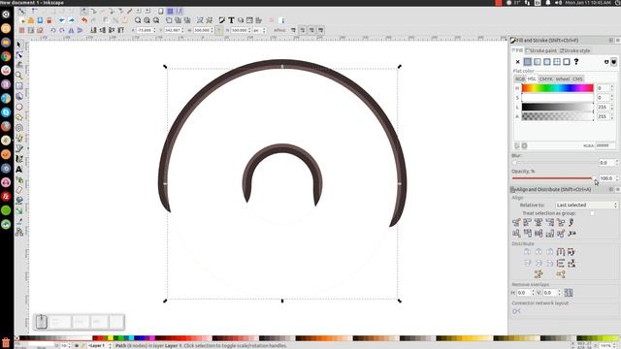621x349 pixels.
Task: Click Connector network layout icon
Action: 516,311
